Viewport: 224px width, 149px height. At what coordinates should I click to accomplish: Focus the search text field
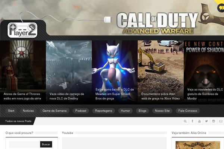click(25, 145)
